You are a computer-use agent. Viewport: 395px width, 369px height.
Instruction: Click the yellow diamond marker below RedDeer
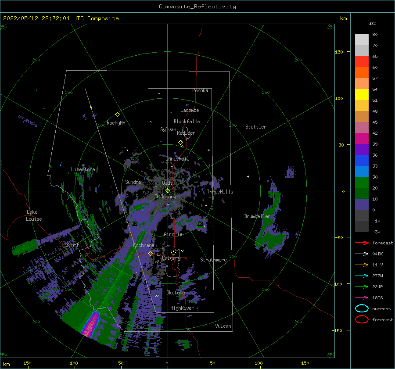[x=181, y=143]
